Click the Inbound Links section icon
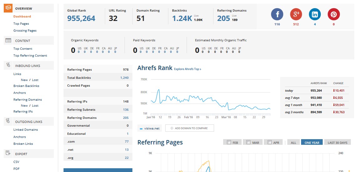This screenshot has width=359, height=172. click(x=8, y=65)
